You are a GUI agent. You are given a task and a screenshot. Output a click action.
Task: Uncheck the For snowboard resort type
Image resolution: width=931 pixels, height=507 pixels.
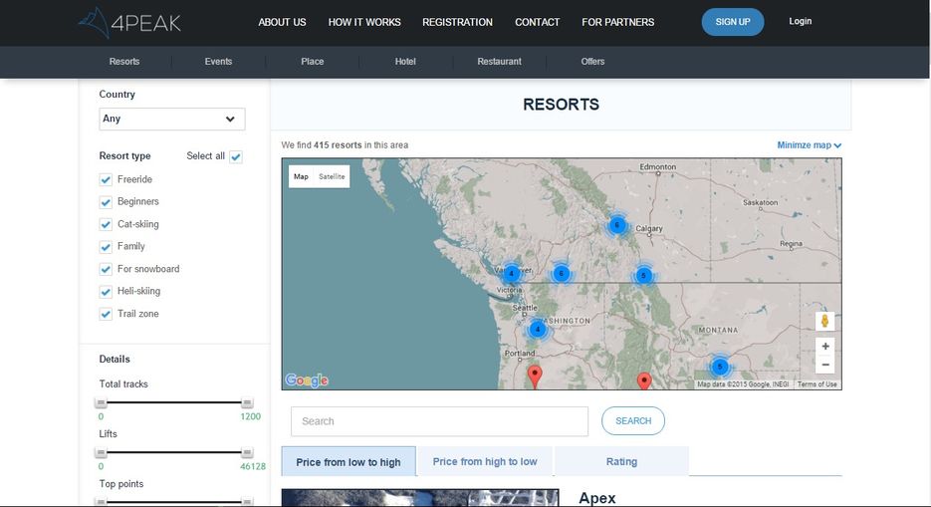[x=106, y=269]
